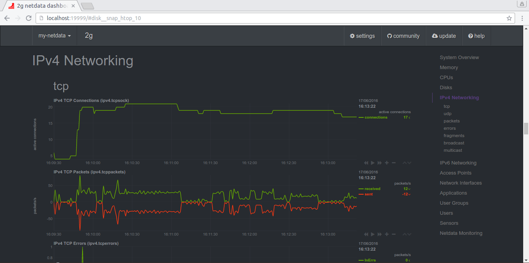Jump to the Sensors section
Viewport: 529px width, 263px height.
pyautogui.click(x=449, y=223)
